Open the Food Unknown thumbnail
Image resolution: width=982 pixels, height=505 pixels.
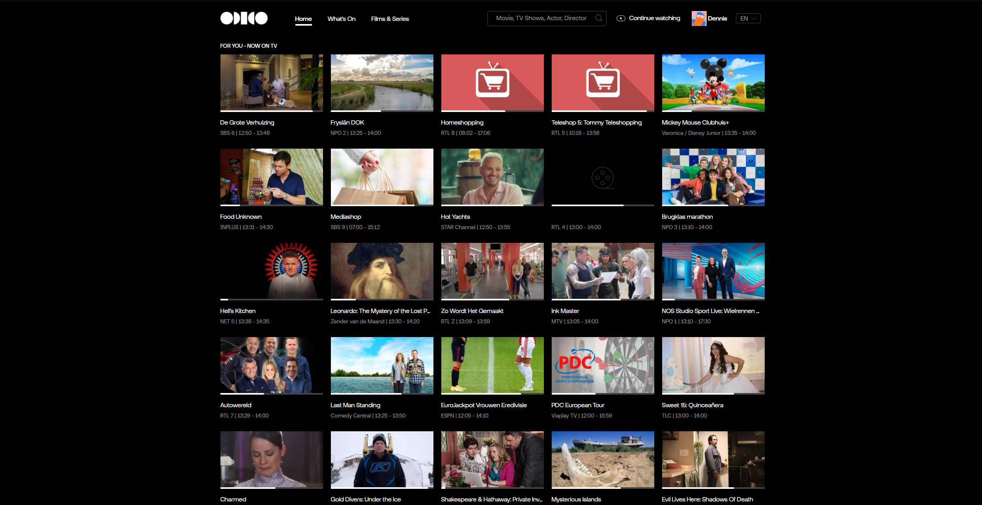(271, 177)
